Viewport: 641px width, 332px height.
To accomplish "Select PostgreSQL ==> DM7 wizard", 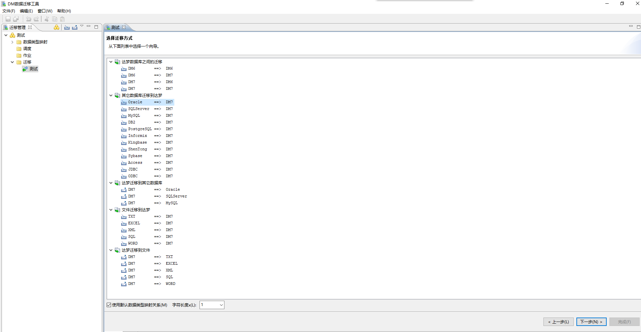I will point(147,129).
